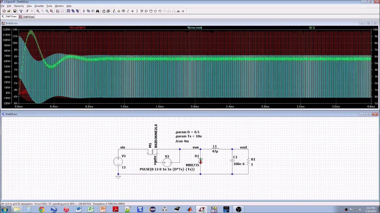
Task: Click the V(vsw,vout) trace label
Action: point(194,28)
